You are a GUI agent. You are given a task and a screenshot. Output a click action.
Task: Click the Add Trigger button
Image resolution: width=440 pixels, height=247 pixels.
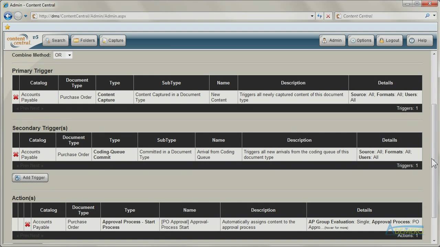[x=30, y=178]
